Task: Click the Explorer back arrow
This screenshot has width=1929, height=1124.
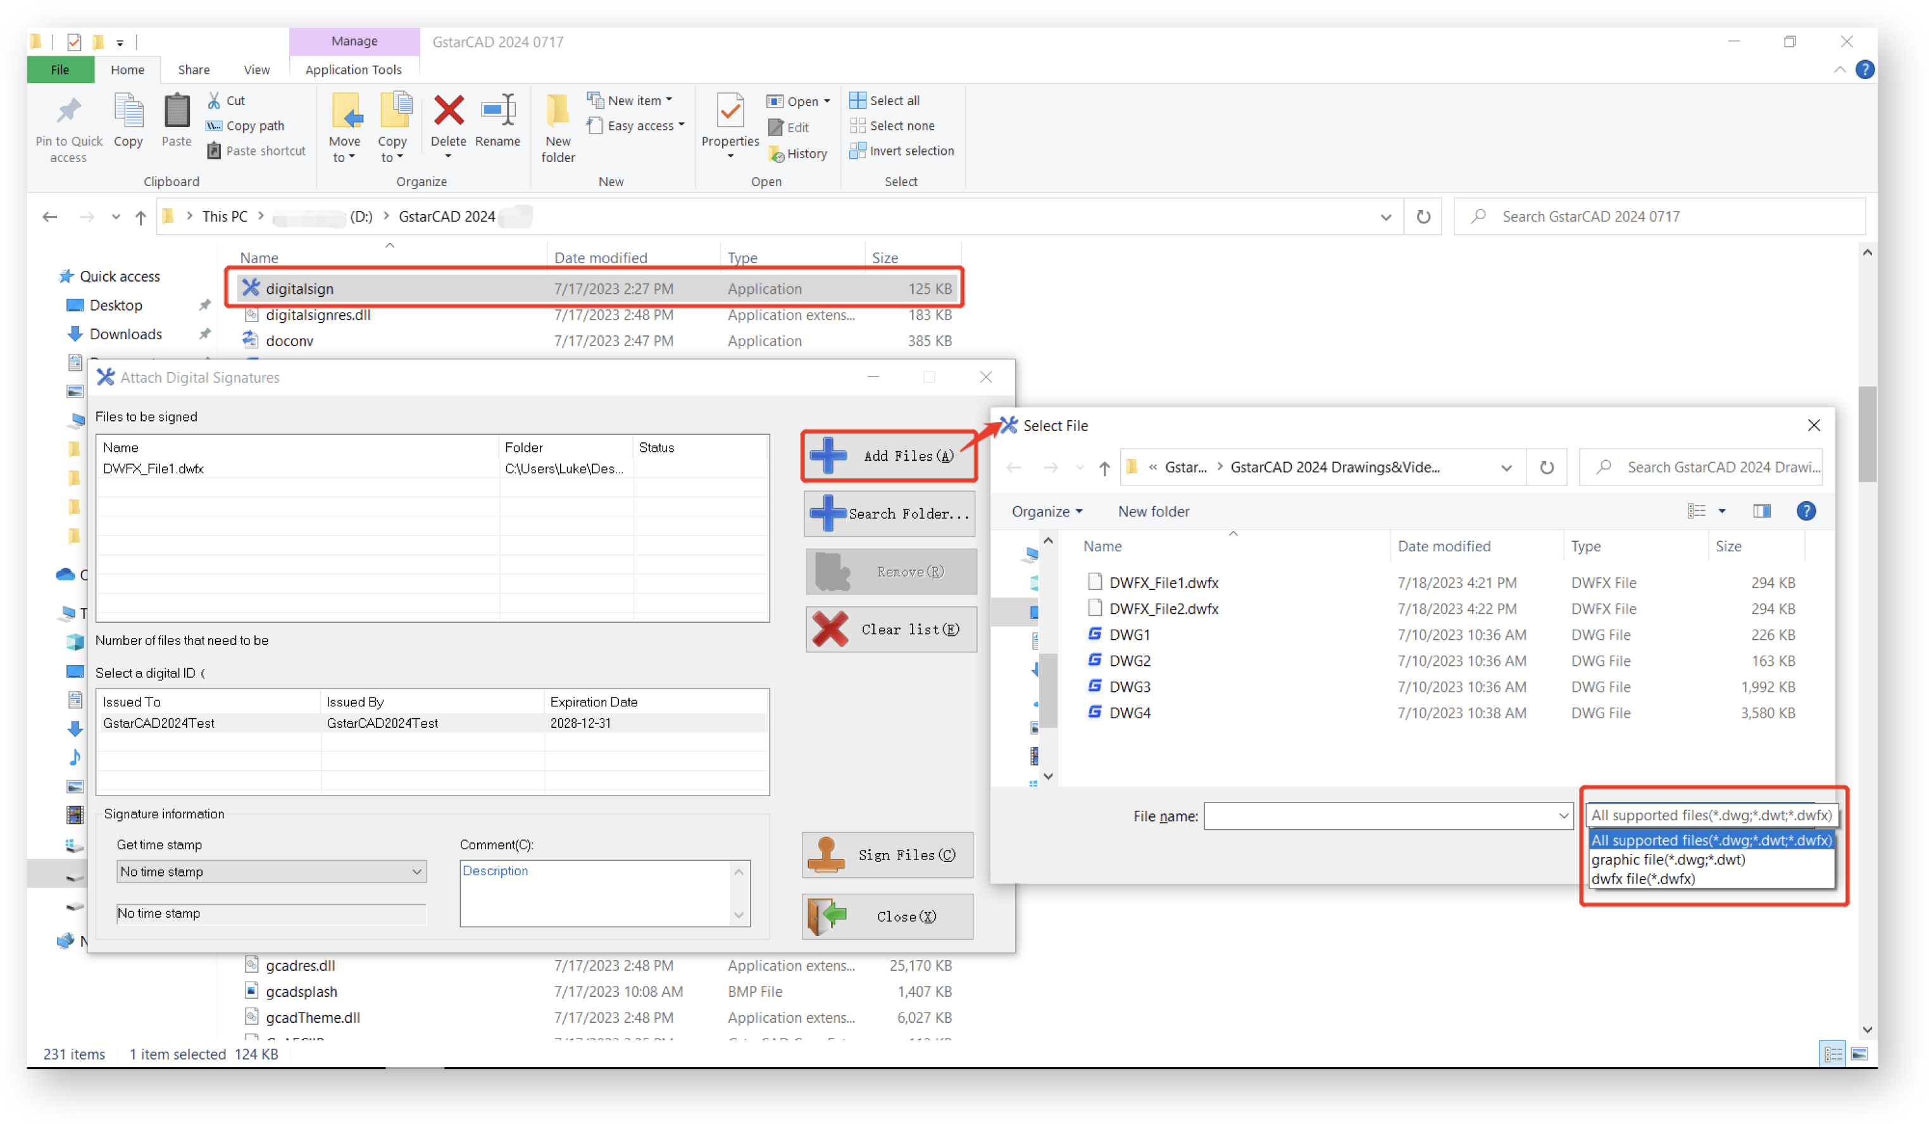Action: tap(50, 218)
